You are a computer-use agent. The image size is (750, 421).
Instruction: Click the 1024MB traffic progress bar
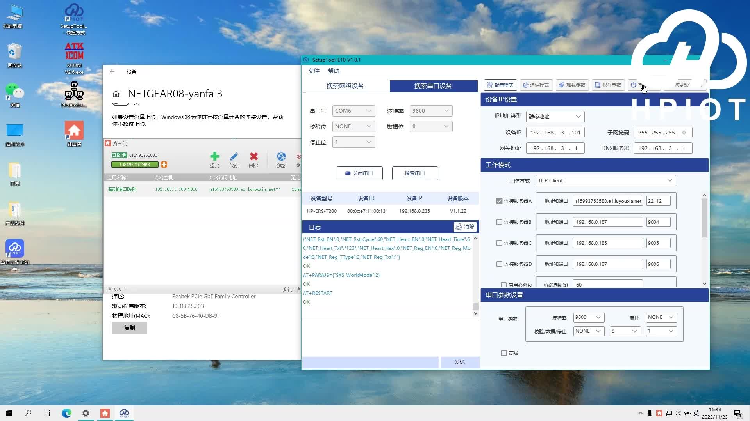135,165
